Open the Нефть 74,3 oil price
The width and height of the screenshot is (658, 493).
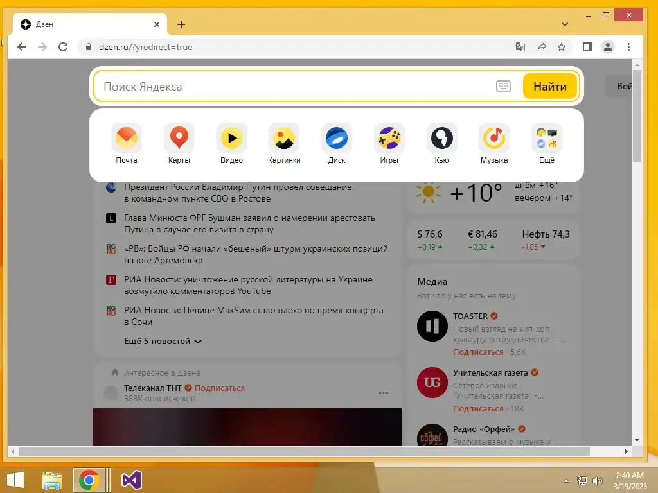pos(546,240)
